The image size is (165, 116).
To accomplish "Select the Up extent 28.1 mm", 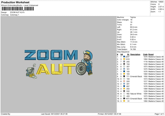I will tap(134, 32).
